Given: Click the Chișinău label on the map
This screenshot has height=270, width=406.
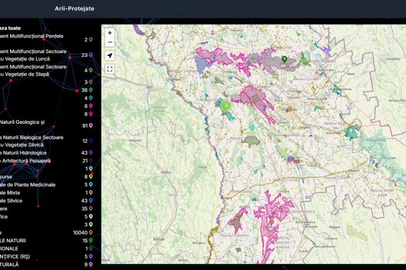Looking at the screenshot, I should click(289, 110).
